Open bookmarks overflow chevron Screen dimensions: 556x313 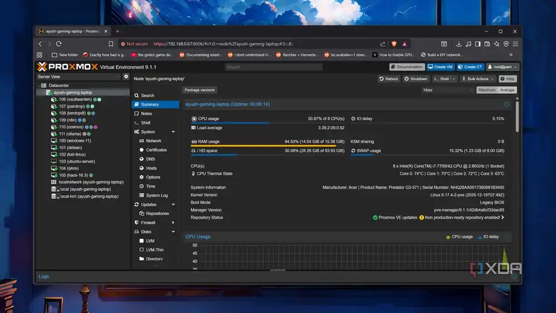(x=512, y=55)
